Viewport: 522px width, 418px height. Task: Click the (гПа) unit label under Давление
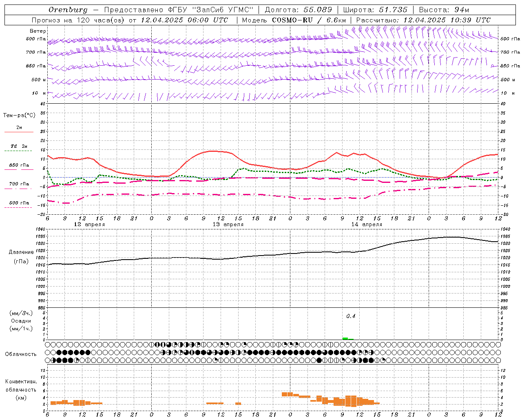click(x=21, y=262)
